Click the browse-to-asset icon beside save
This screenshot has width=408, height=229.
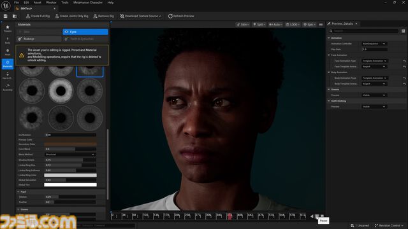15,16
